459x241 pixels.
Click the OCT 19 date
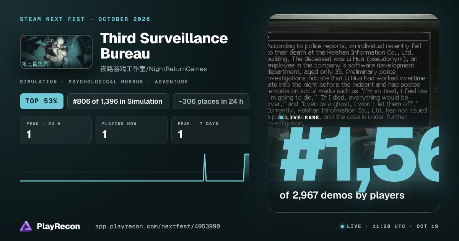pyautogui.click(x=428, y=226)
